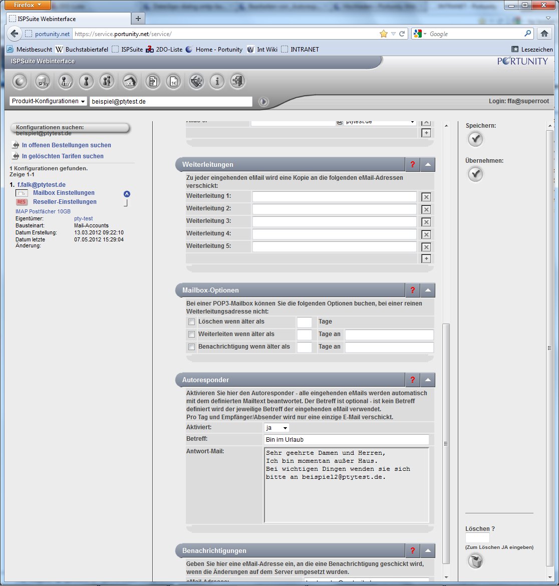Open the domain .xx toolbar icon

130,82
